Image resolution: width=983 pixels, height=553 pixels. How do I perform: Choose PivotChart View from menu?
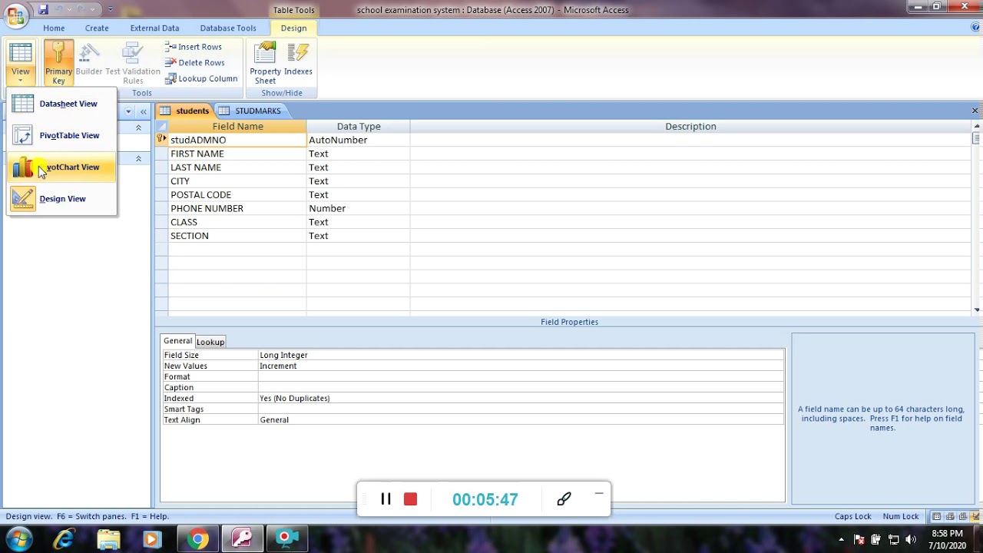[61, 167]
